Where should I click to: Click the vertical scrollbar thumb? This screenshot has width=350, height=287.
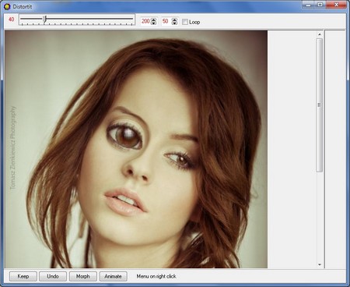[x=320, y=105]
